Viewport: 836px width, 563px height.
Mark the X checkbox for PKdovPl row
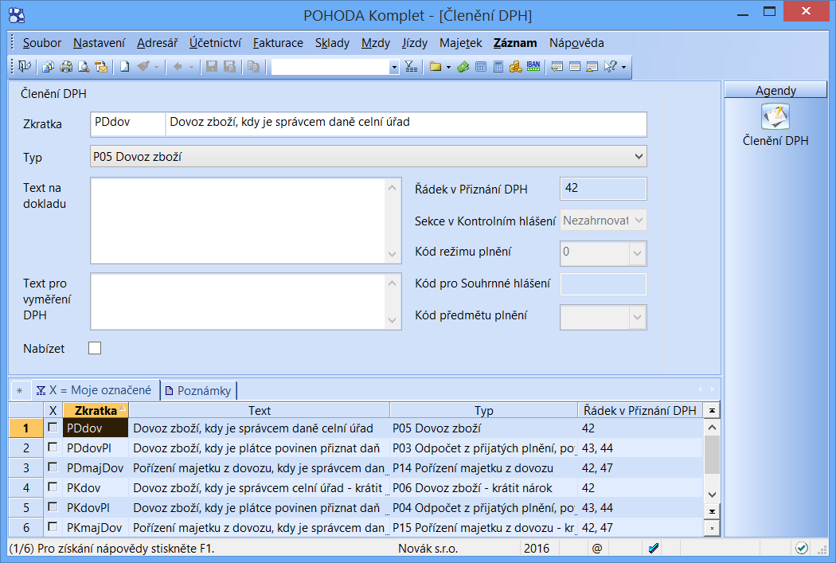(53, 506)
